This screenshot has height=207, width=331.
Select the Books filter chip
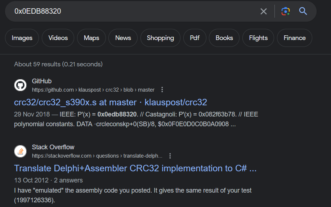pyautogui.click(x=224, y=38)
